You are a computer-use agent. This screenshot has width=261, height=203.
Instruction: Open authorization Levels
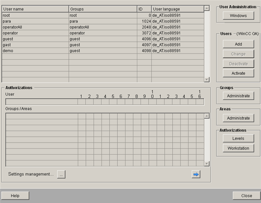[238, 138]
